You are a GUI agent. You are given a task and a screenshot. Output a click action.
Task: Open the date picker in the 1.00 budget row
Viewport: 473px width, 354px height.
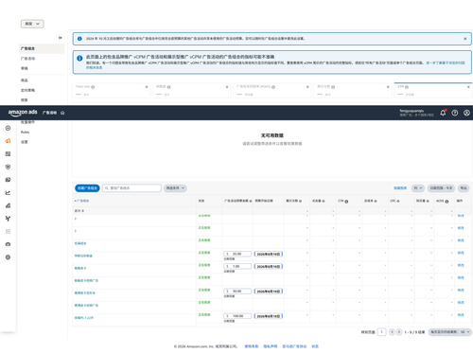click(269, 267)
